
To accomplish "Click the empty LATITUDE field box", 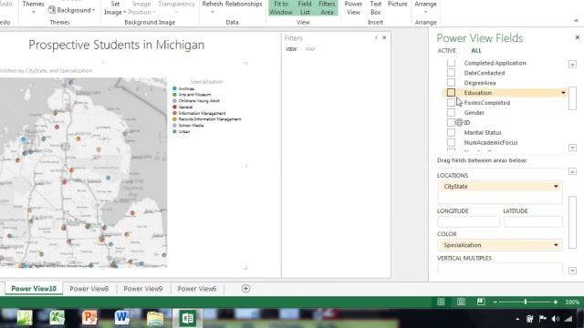I will pos(533,221).
